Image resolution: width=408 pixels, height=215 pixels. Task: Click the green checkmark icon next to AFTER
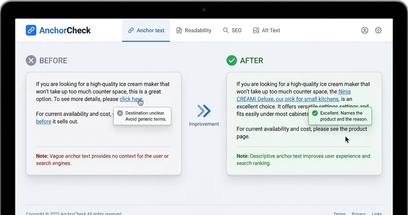232,61
